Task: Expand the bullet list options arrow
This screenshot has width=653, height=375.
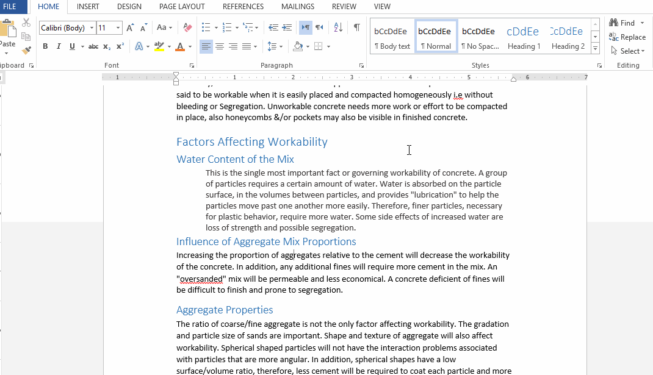Action: [215, 27]
